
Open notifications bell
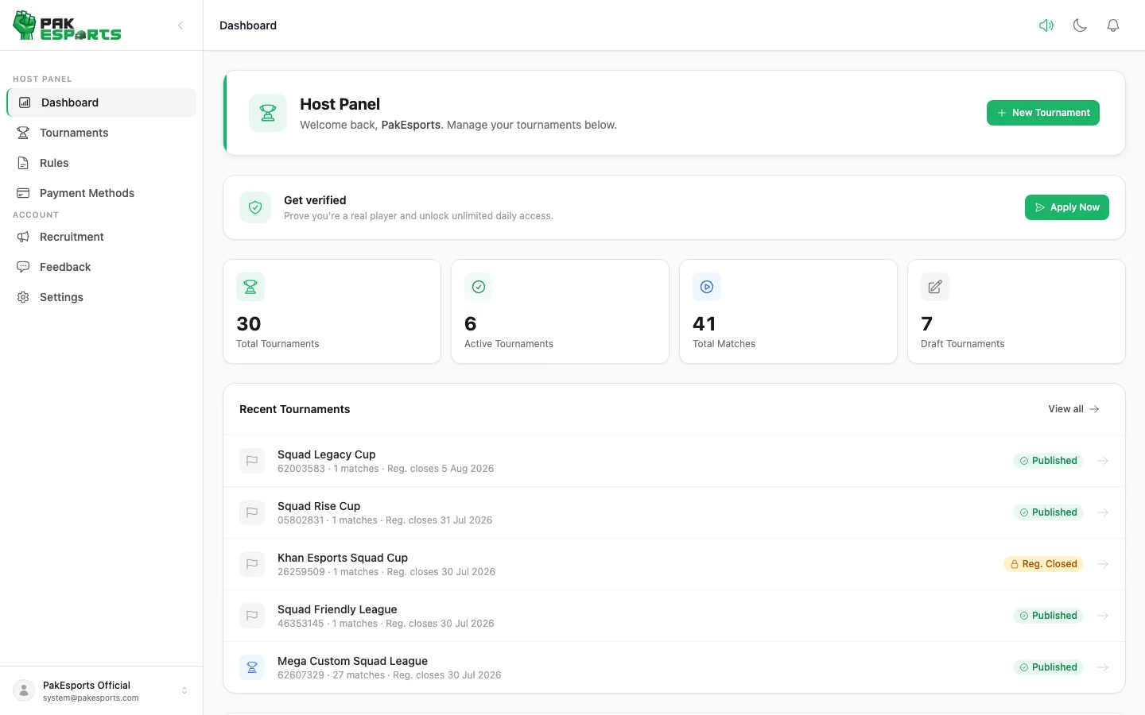click(1113, 25)
